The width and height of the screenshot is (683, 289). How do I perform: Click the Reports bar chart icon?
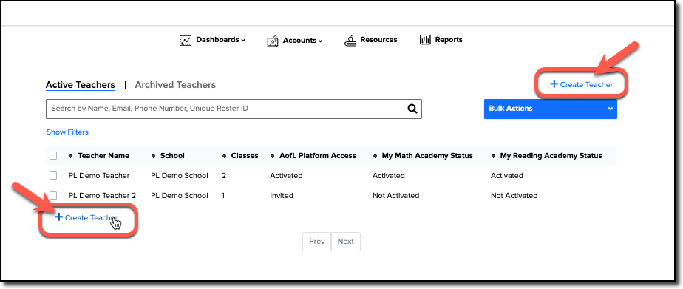pos(425,40)
